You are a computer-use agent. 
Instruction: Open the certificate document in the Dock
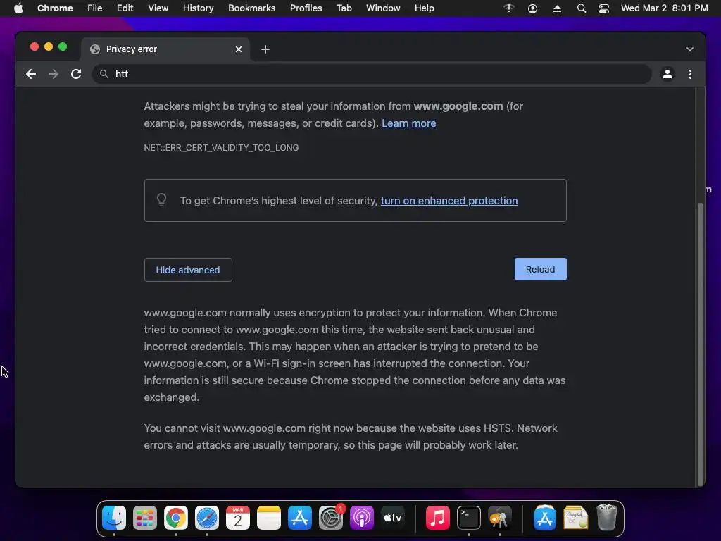(575, 518)
